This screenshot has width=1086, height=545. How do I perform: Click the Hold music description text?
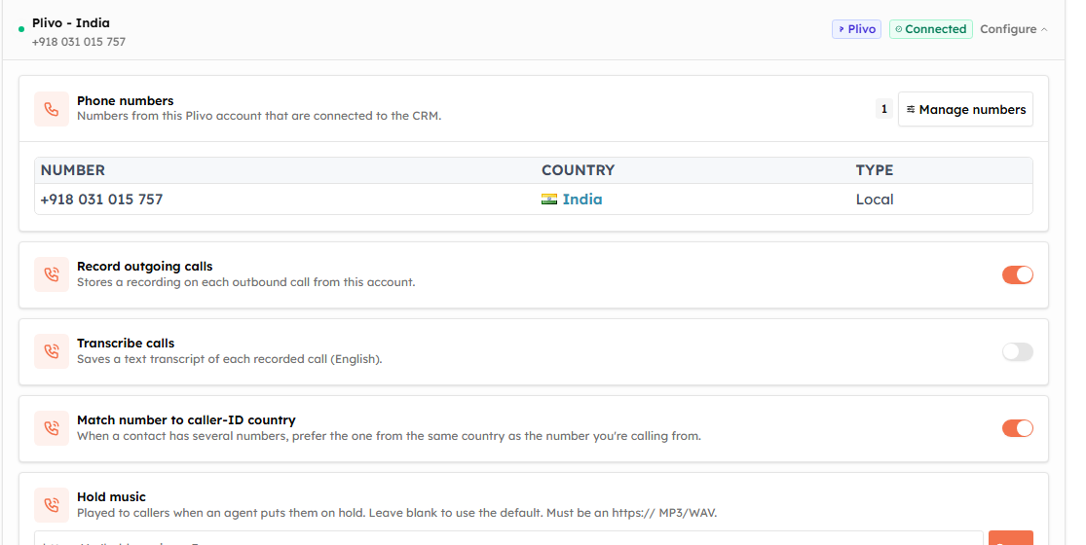pos(396,513)
